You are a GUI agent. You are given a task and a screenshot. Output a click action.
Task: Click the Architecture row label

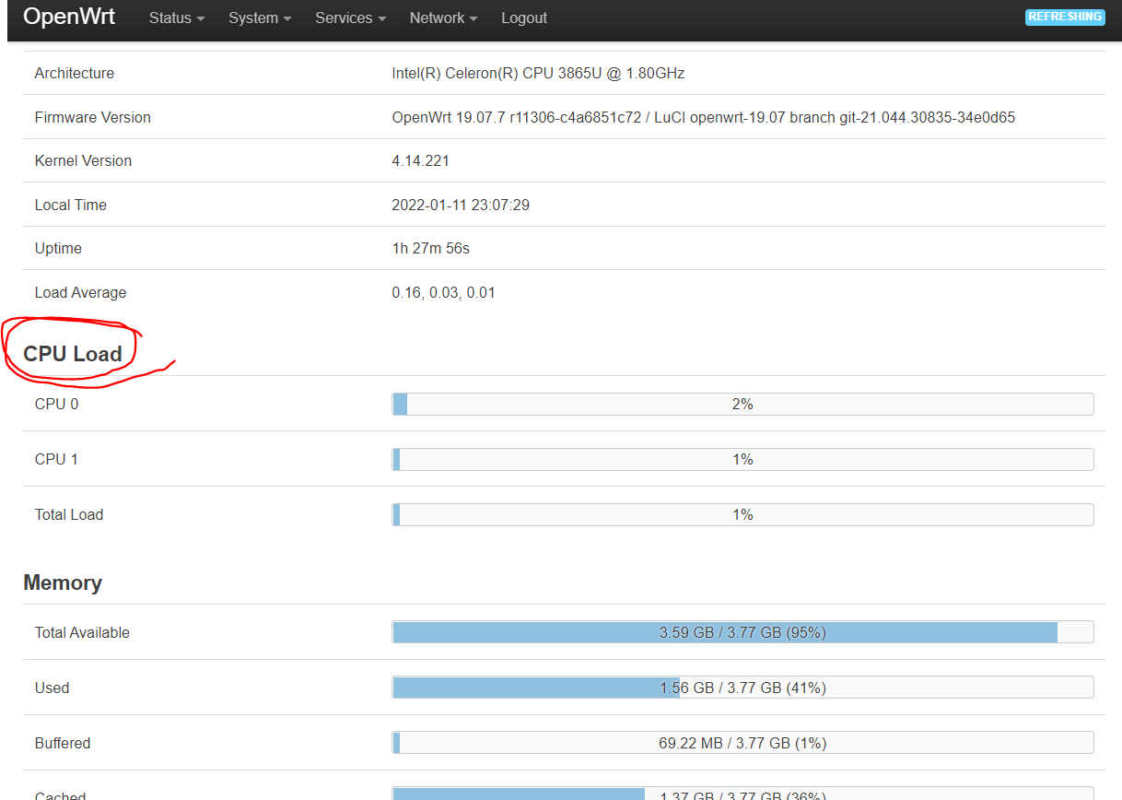[x=75, y=73]
